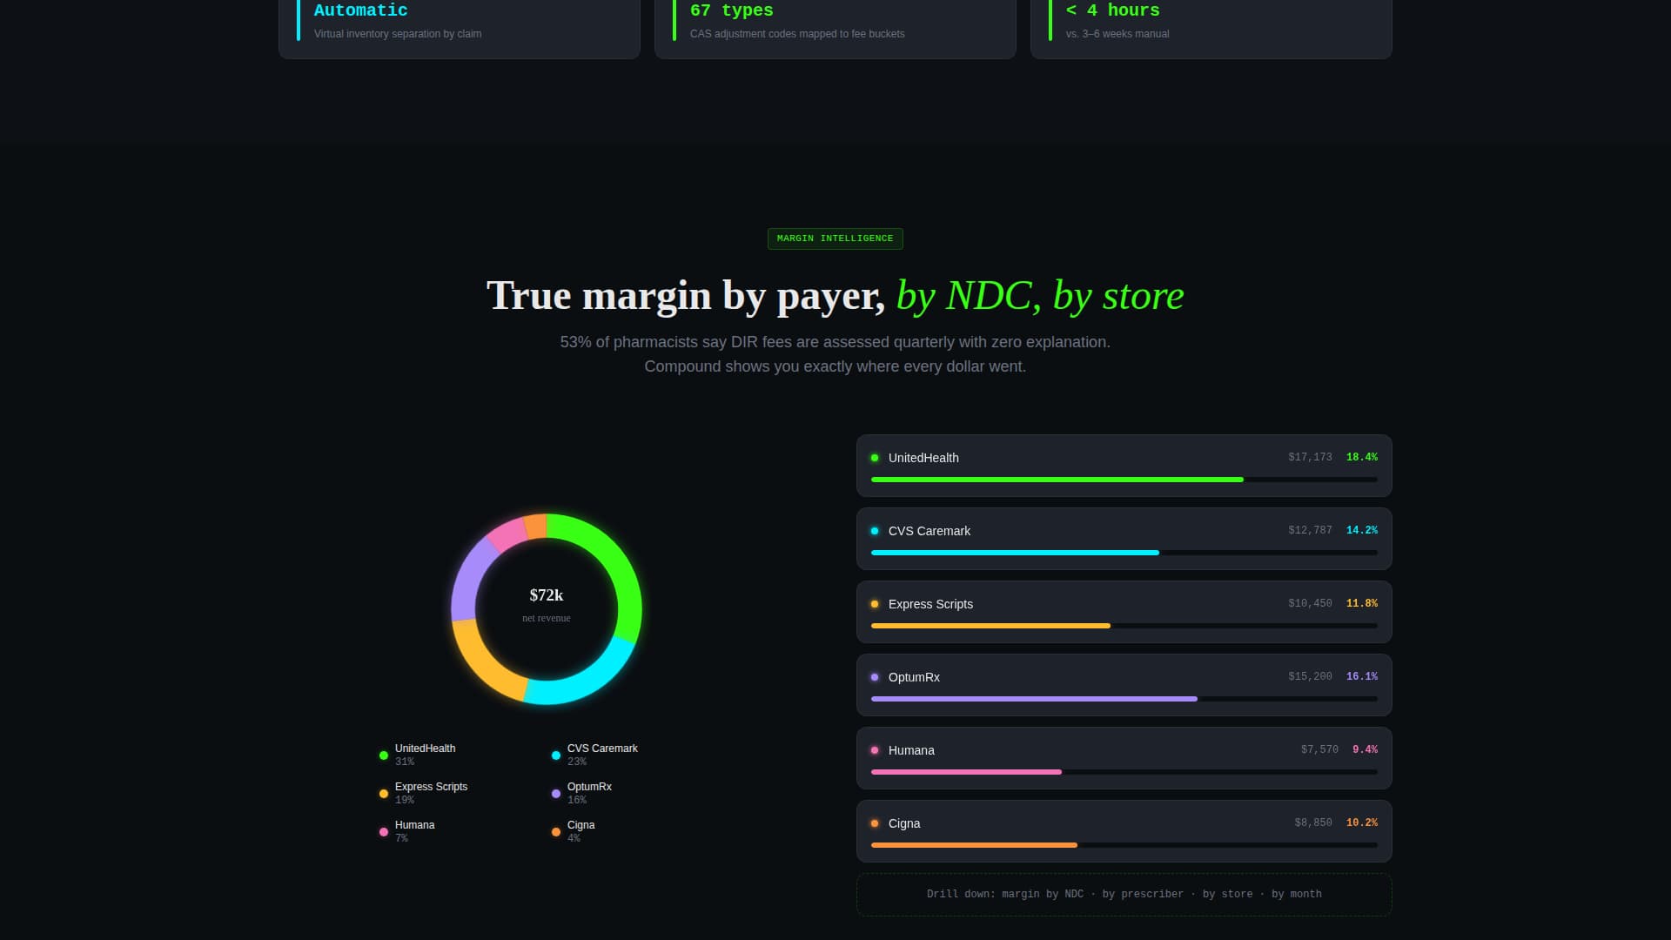1671x940 pixels.
Task: Select OptumRx 16% legend label
Action: 589,793
